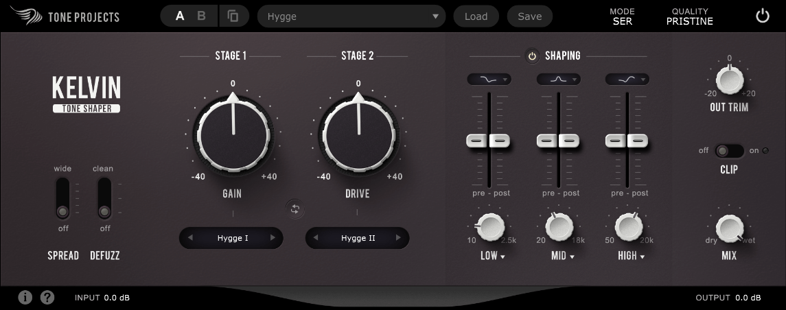This screenshot has height=310, width=786.
Task: Select next Stage 2 model with right arrow
Action: 399,238
